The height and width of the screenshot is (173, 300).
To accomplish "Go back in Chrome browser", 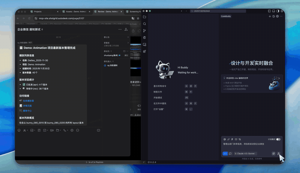I will [x=18, y=18].
